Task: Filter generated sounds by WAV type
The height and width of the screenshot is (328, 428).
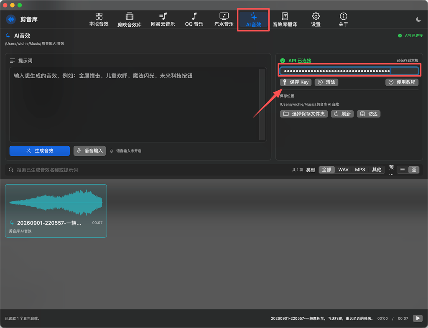Action: [344, 170]
